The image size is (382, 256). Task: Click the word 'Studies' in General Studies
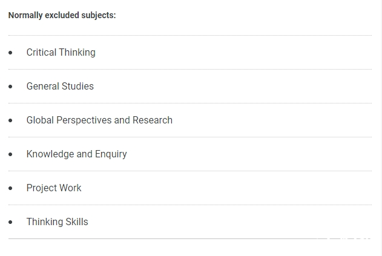click(x=77, y=86)
